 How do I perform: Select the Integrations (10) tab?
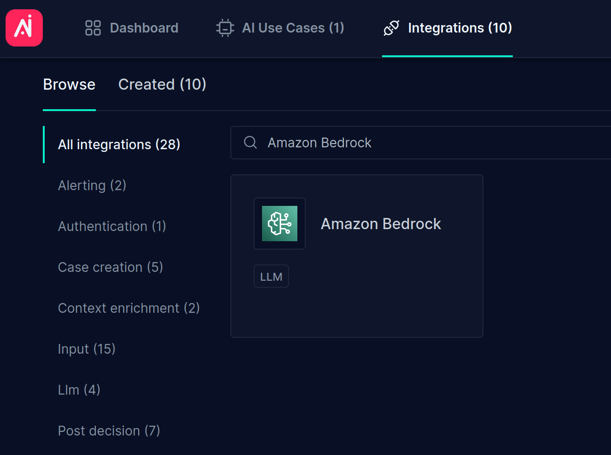coord(447,28)
